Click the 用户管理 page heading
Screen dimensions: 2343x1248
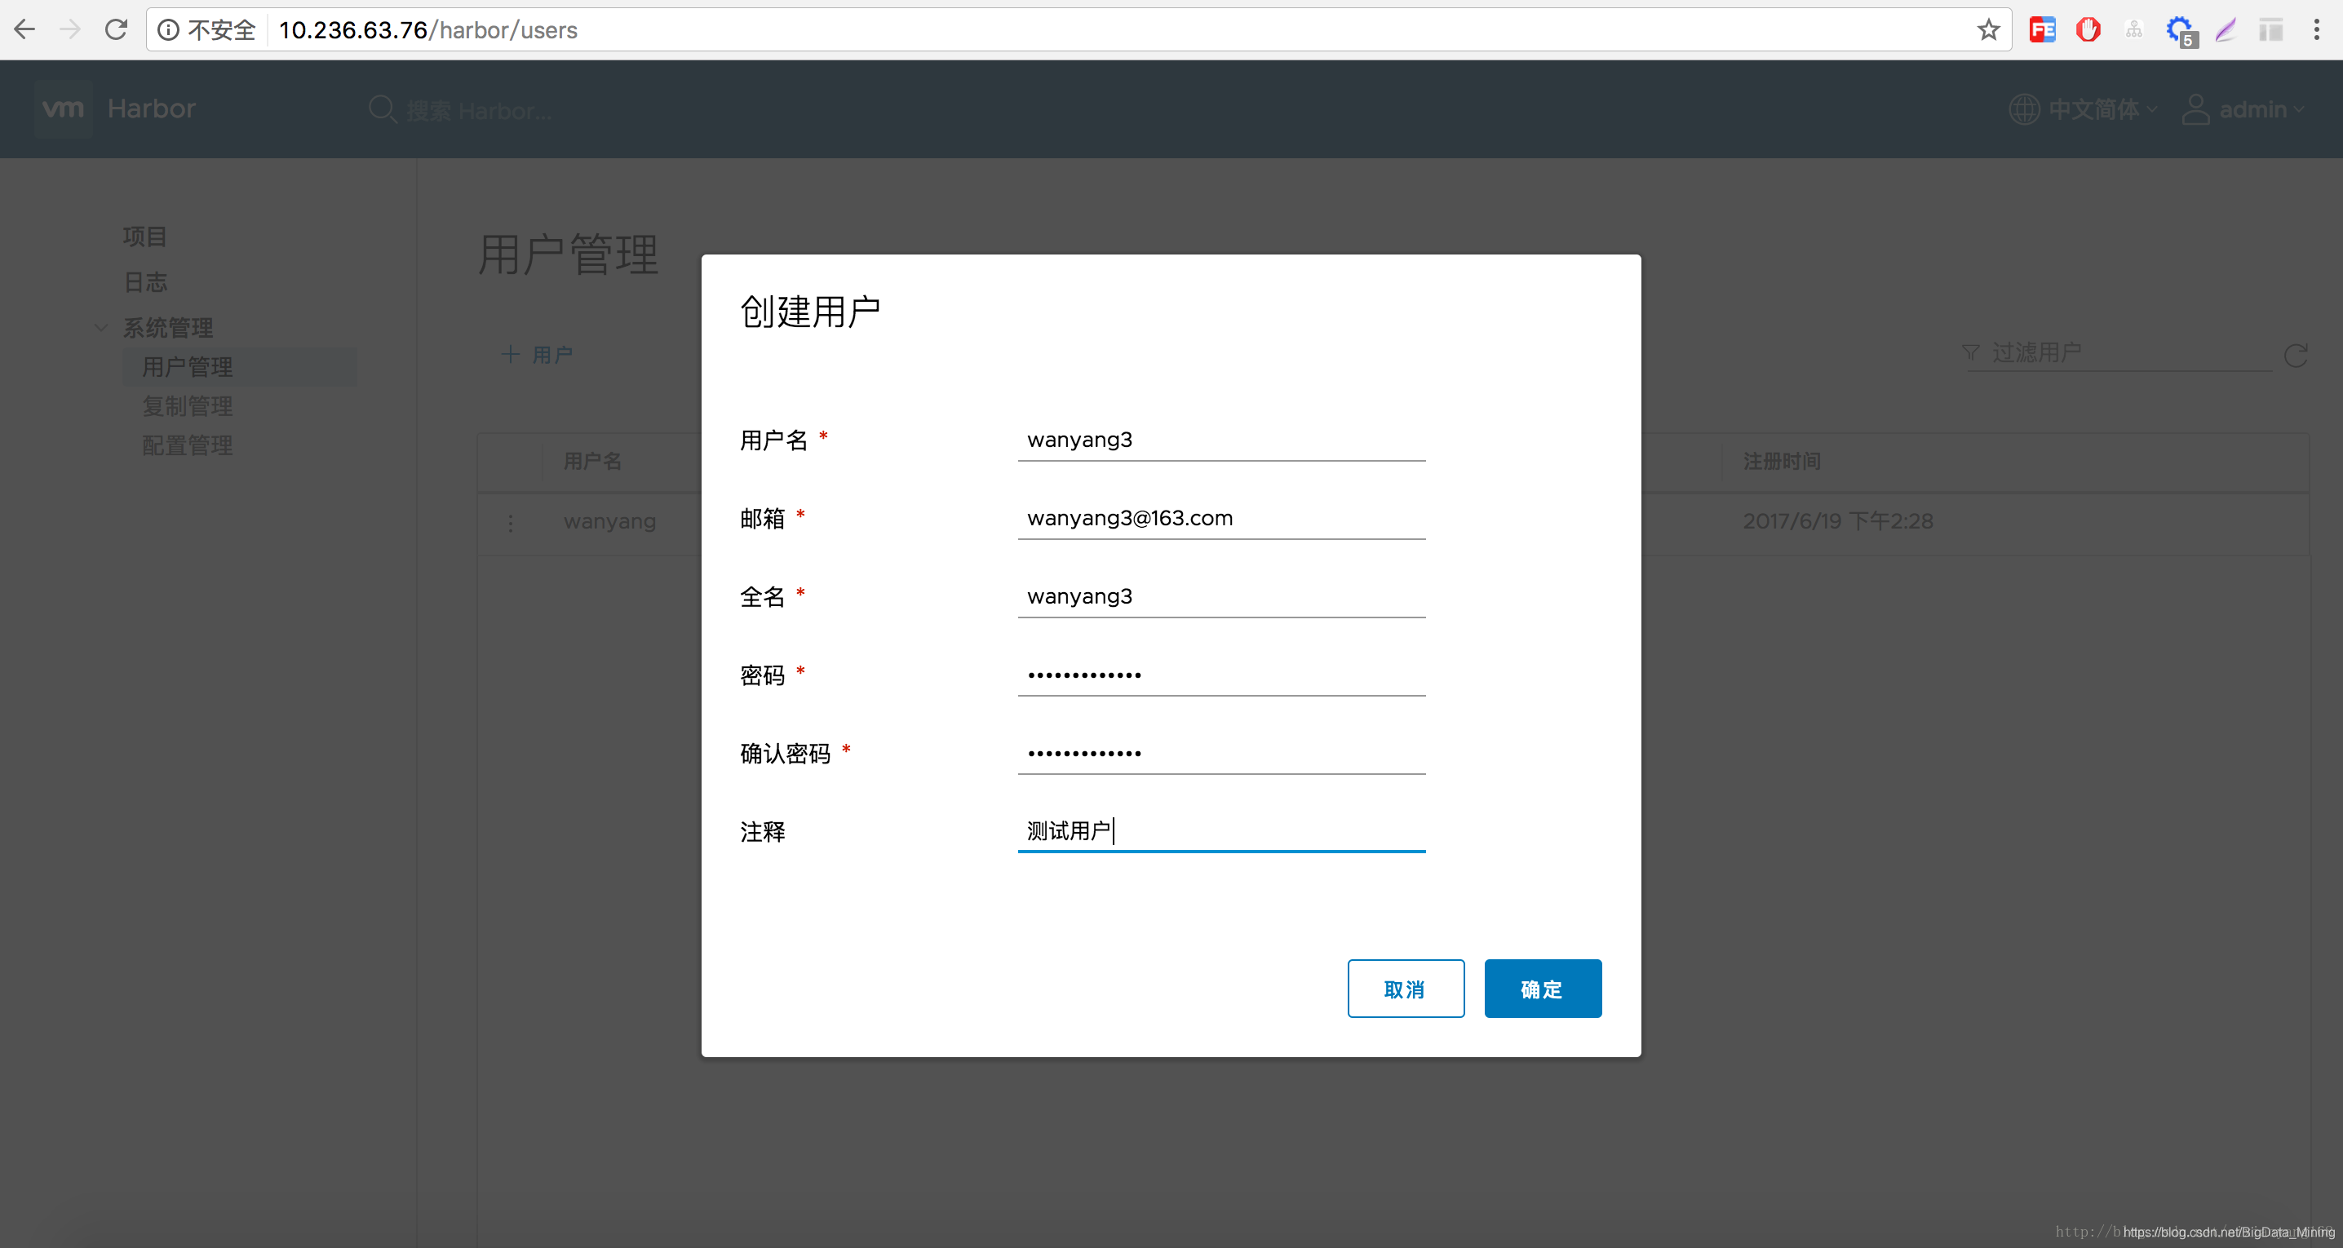568,254
